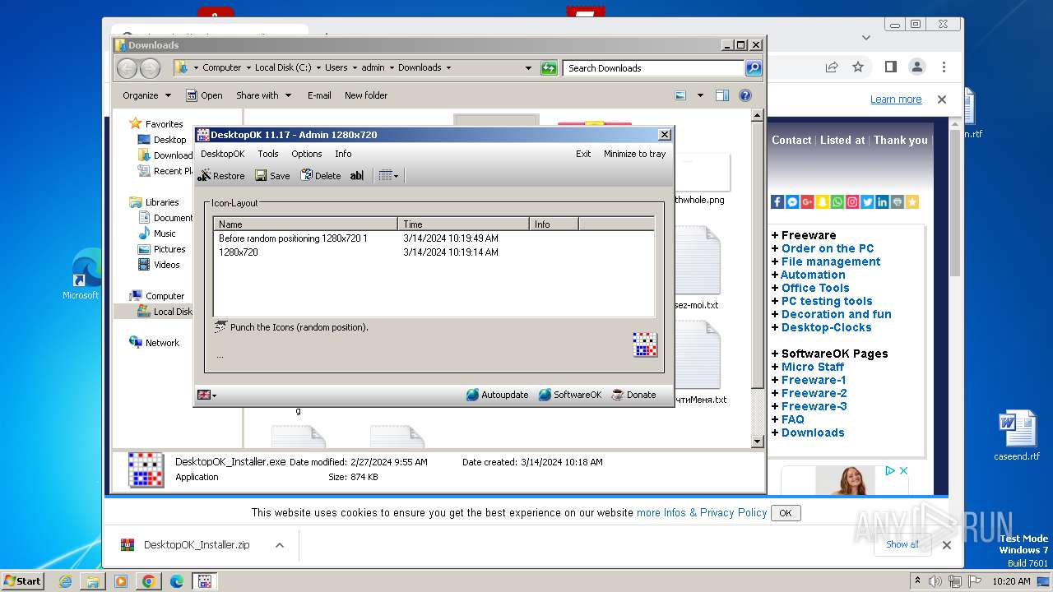Click the Explorer Forward navigation button

click(x=150, y=68)
